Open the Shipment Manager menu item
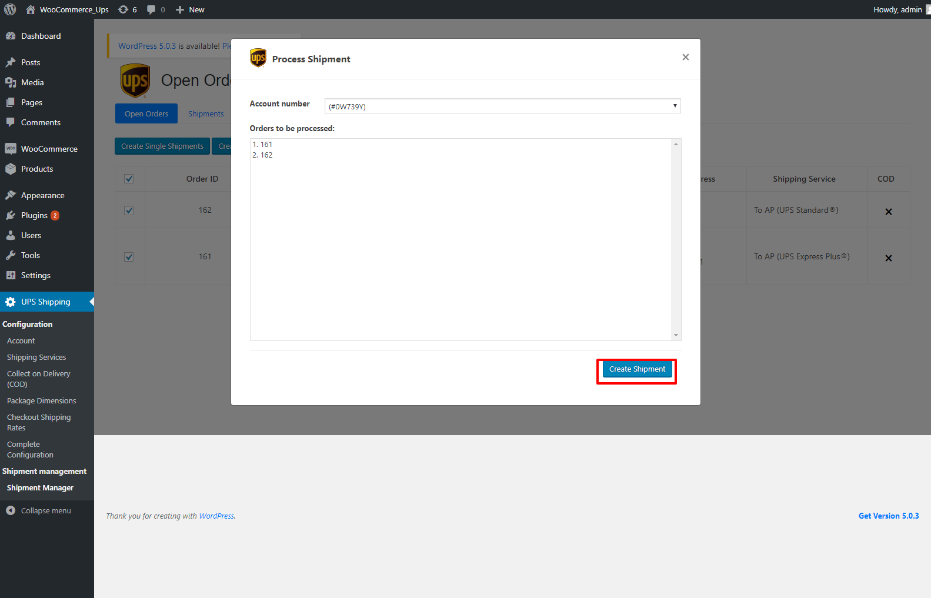This screenshot has height=598, width=931. 40,488
